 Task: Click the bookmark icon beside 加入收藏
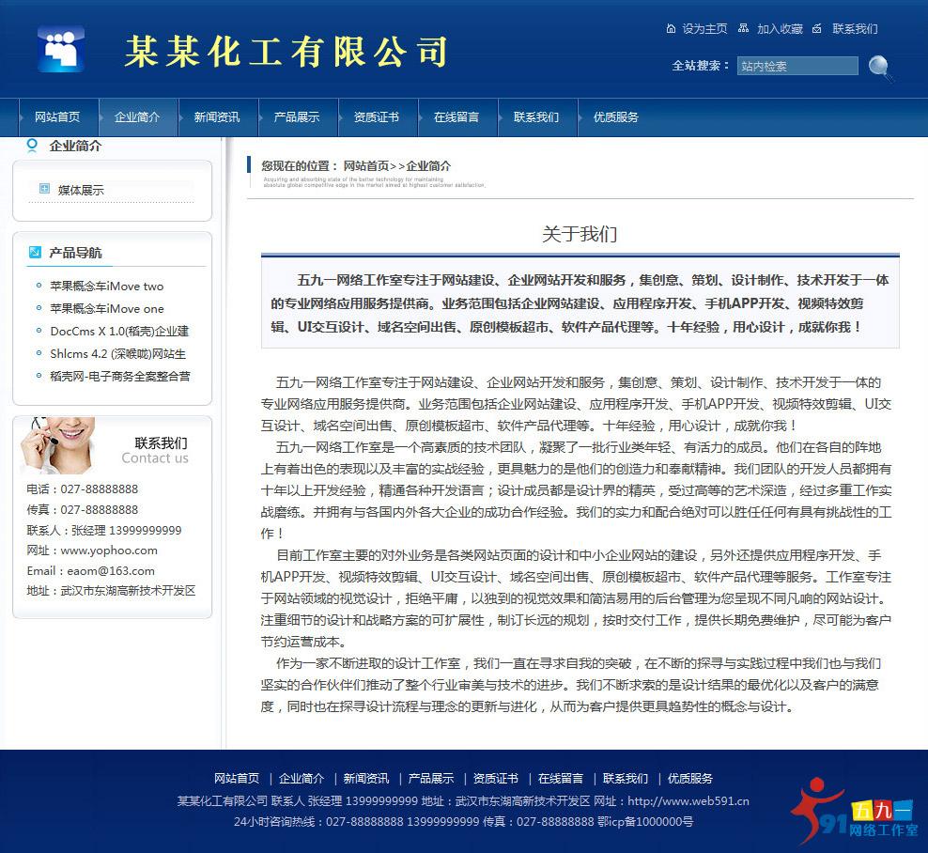(745, 29)
